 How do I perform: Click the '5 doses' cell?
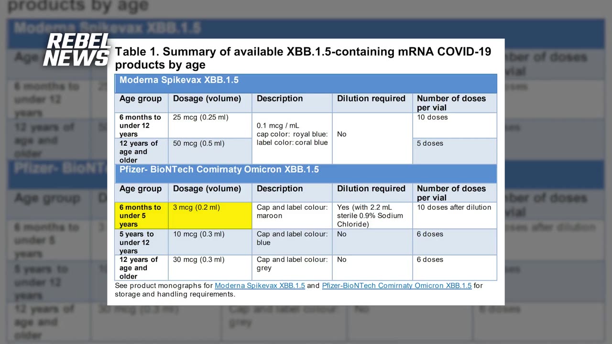[455, 151]
